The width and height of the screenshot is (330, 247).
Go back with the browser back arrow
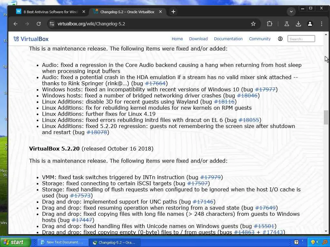[15, 24]
